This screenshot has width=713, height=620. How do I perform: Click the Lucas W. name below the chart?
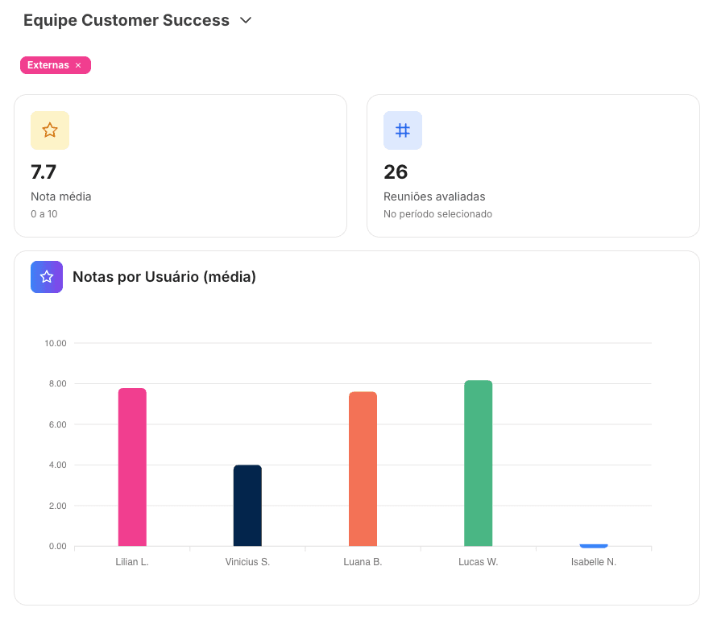[478, 562]
